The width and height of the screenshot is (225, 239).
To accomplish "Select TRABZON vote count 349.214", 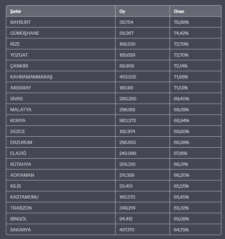I will (x=127, y=208).
